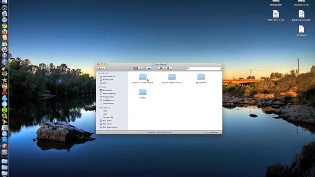Select Macintosh HD drive on the desktop
Viewport: 315px width, 177px height.
pos(301,3)
